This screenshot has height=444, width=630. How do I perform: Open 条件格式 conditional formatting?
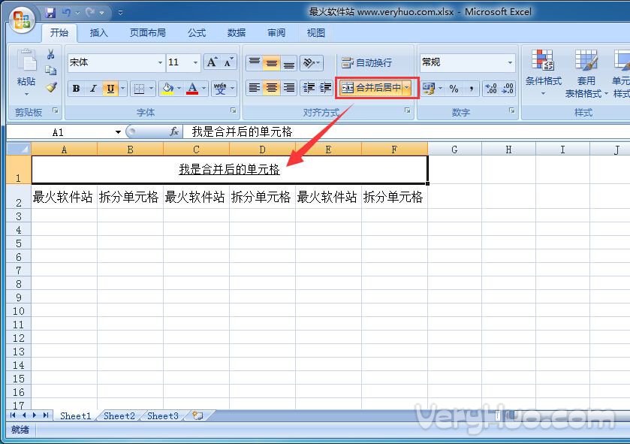543,72
